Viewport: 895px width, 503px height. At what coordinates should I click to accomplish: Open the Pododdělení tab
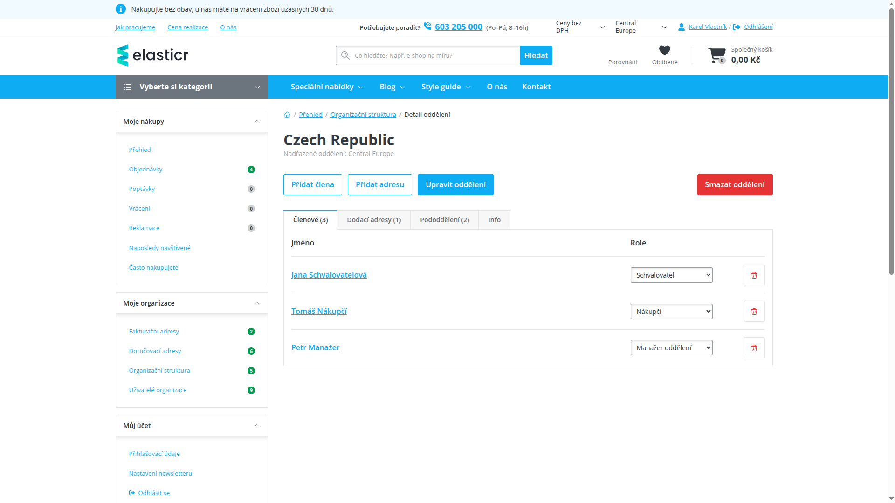(x=445, y=220)
